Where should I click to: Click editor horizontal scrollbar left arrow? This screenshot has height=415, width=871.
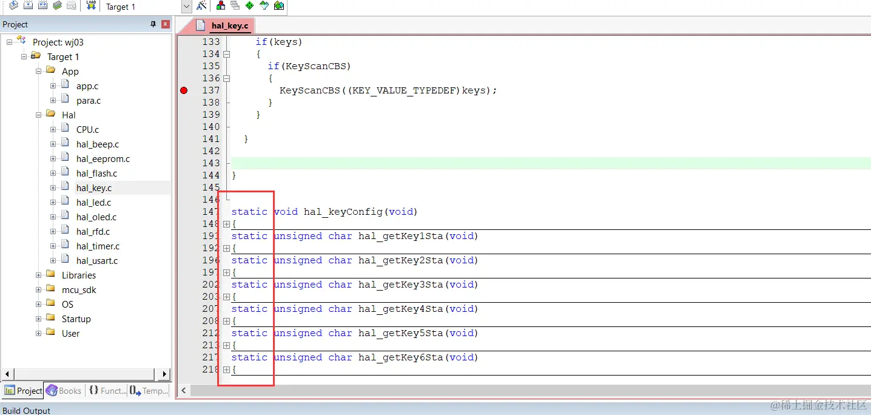[x=184, y=390]
